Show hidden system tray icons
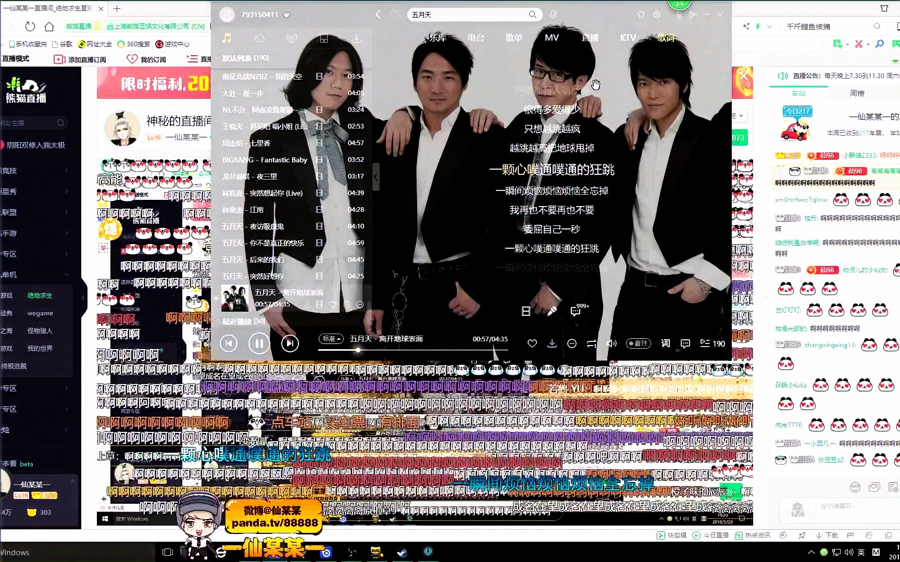900x562 pixels. tap(811, 552)
